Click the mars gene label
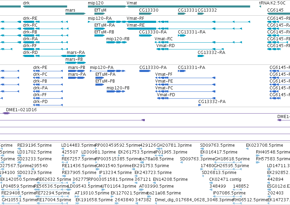The width and height of the screenshot is (290, 205). tap(70, 10)
